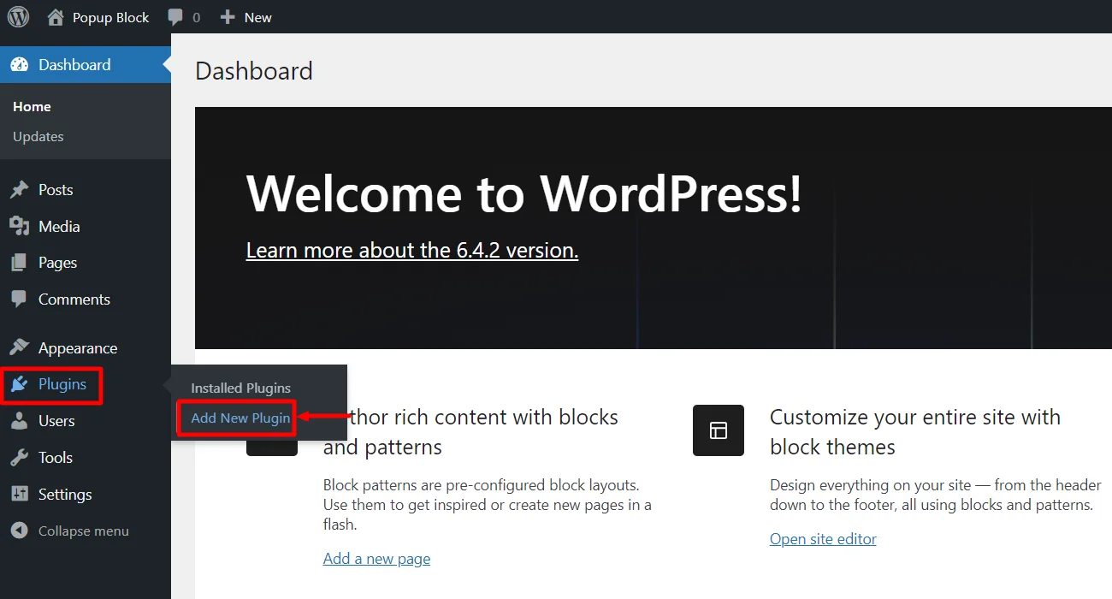Open the New content menu
Viewport: 1112px width, 599px height.
point(246,17)
